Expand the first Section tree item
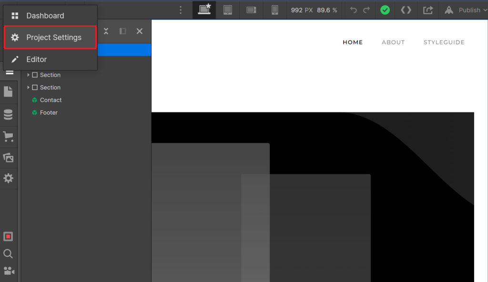Viewport: 488px width, 282px height. pos(28,75)
